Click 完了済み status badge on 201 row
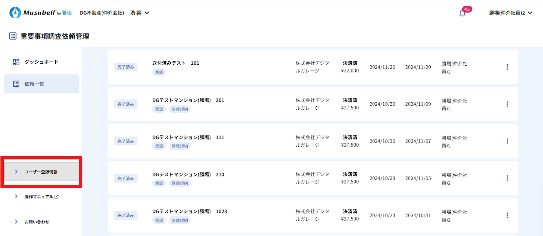543x236 pixels. (126, 104)
